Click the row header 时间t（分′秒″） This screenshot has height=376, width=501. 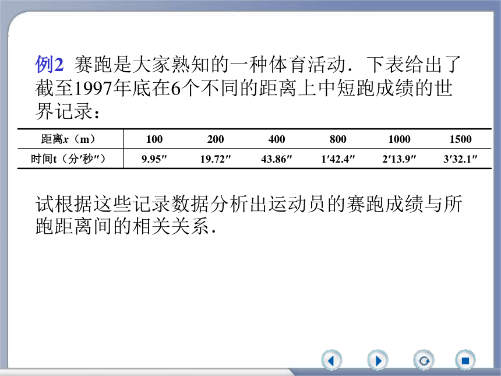tap(68, 159)
